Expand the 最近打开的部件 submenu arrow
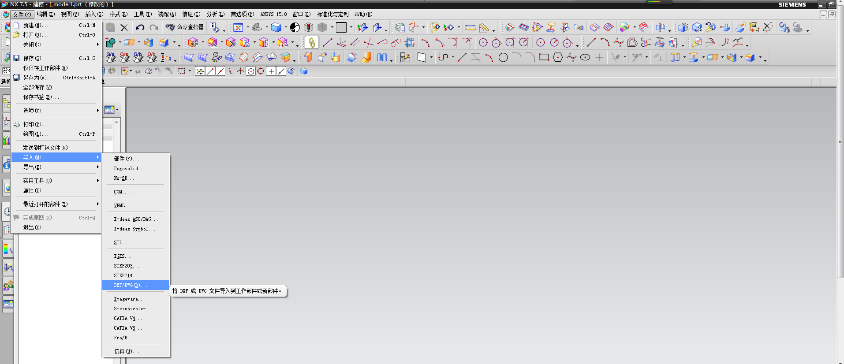844x364 pixels. click(97, 204)
